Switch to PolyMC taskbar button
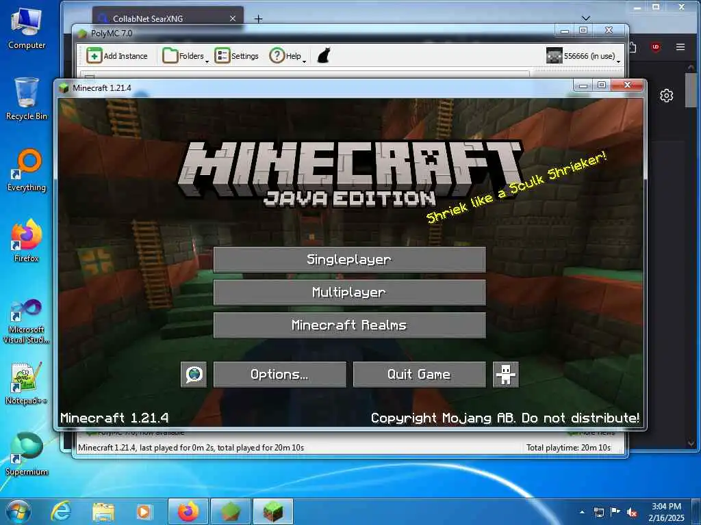The height and width of the screenshot is (525, 701). [230, 511]
